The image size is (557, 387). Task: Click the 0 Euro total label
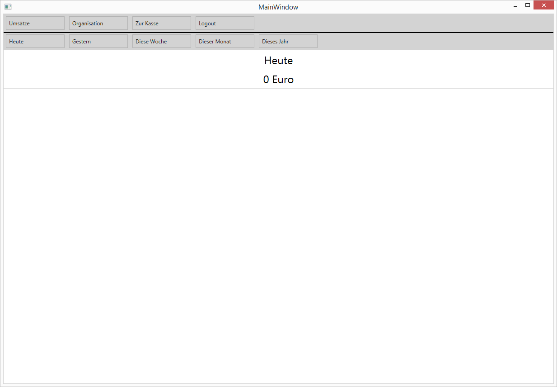click(x=278, y=80)
